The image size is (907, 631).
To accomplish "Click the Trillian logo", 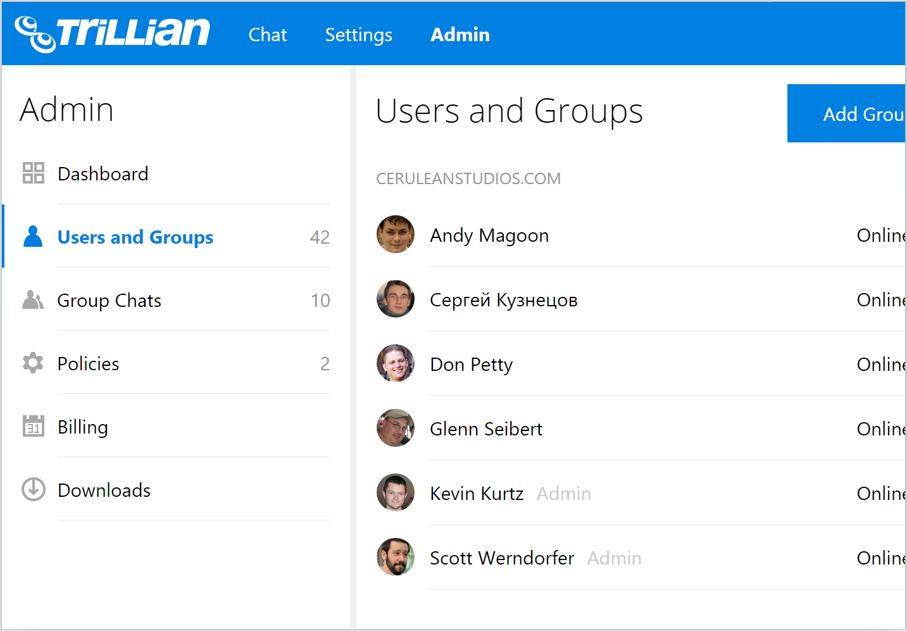I will tap(112, 34).
